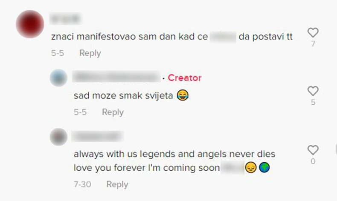Tap the heart on "always with us legends" comment
This screenshot has height=201, width=337.
(x=313, y=150)
